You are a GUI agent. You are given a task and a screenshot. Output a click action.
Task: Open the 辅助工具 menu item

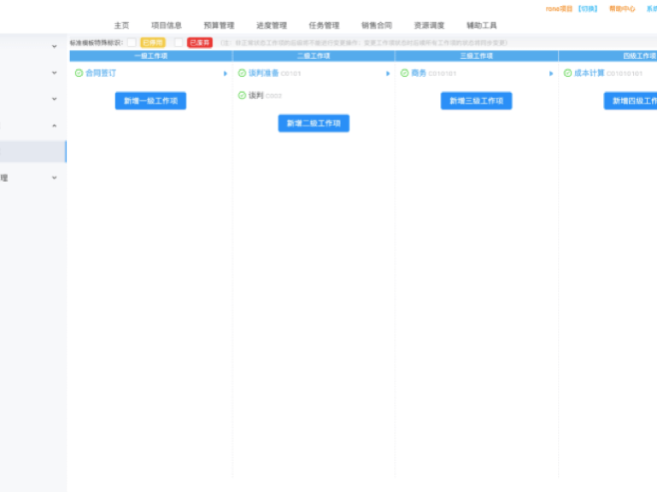tap(481, 26)
